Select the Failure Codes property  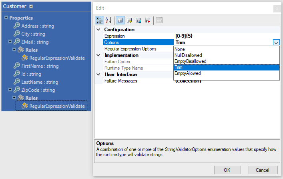[138, 62]
